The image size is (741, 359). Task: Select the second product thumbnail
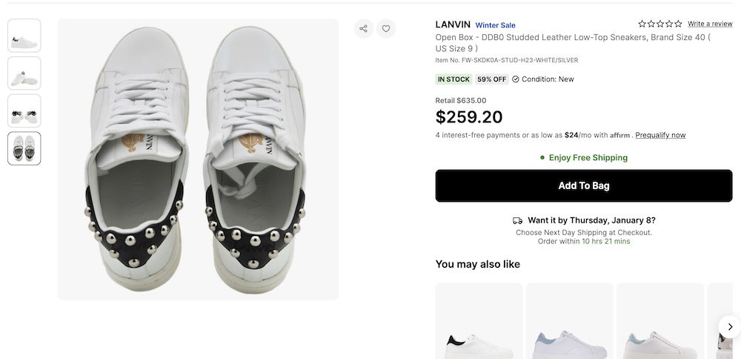coord(24,73)
